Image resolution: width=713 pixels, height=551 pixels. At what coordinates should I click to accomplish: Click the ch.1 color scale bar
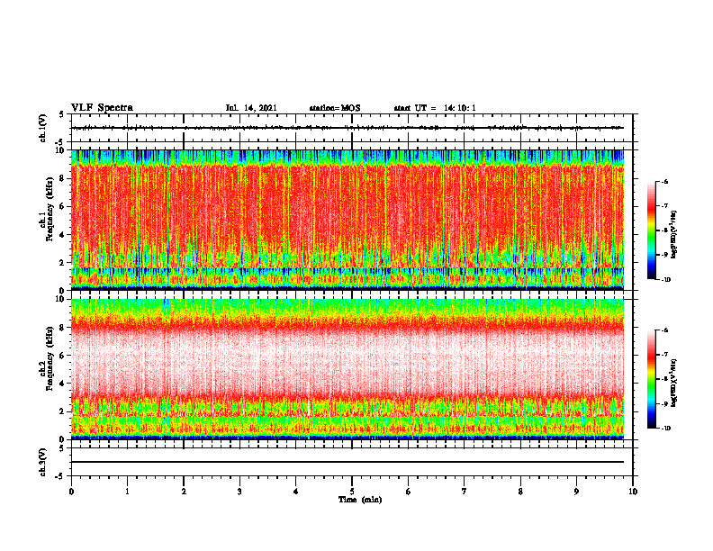click(x=652, y=230)
